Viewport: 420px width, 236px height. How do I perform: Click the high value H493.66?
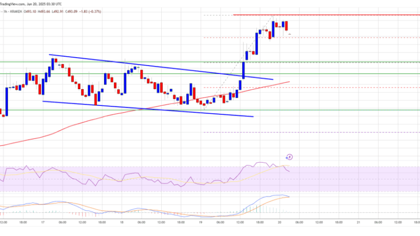[x=44, y=12]
